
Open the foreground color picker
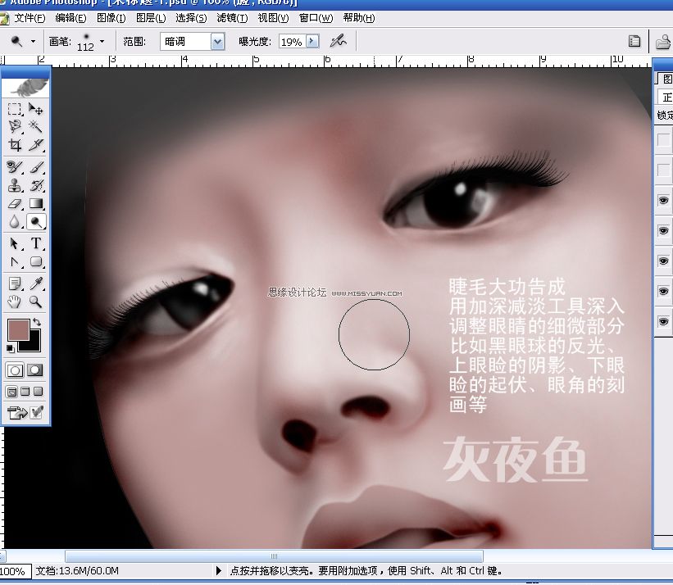pos(19,330)
